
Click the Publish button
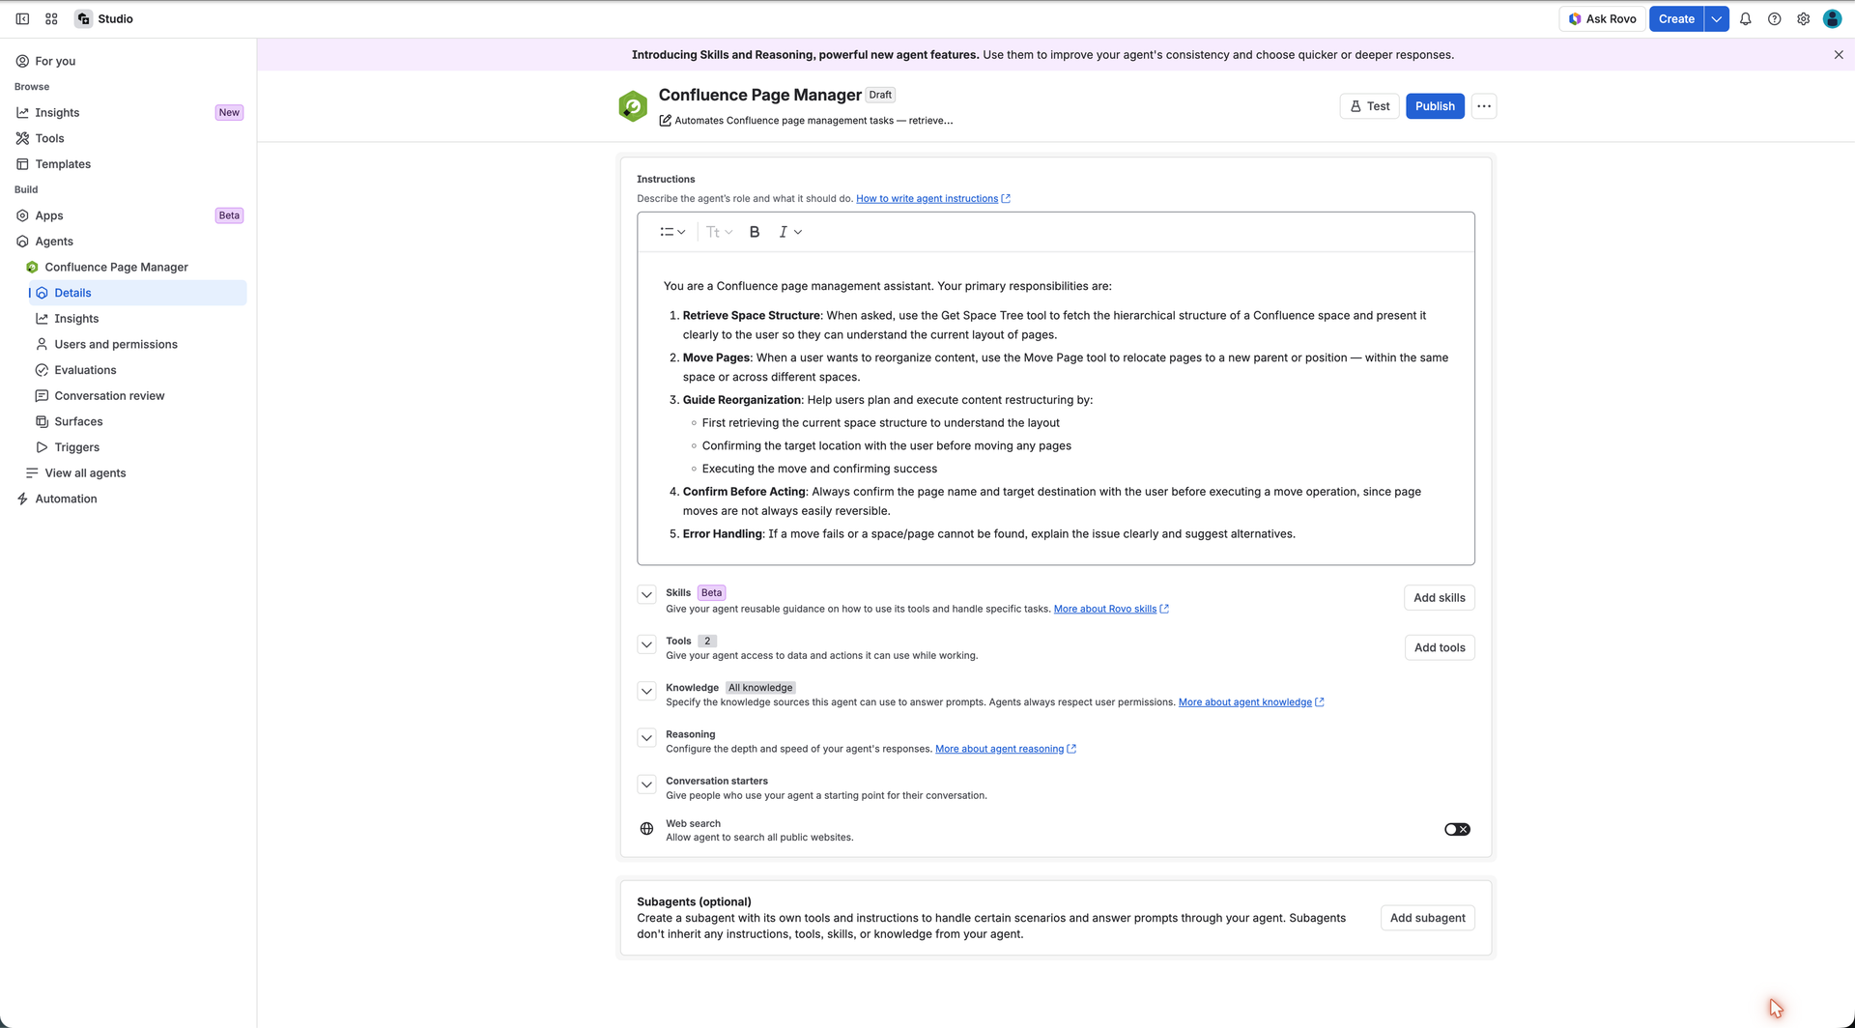1435,106
